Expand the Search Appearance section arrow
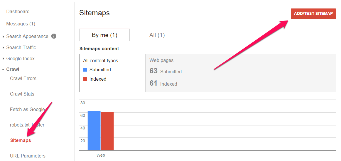The width and height of the screenshot is (341, 161). point(3,37)
